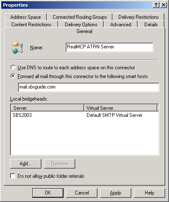
Task: Click the OK button
Action: pyautogui.click(x=48, y=193)
